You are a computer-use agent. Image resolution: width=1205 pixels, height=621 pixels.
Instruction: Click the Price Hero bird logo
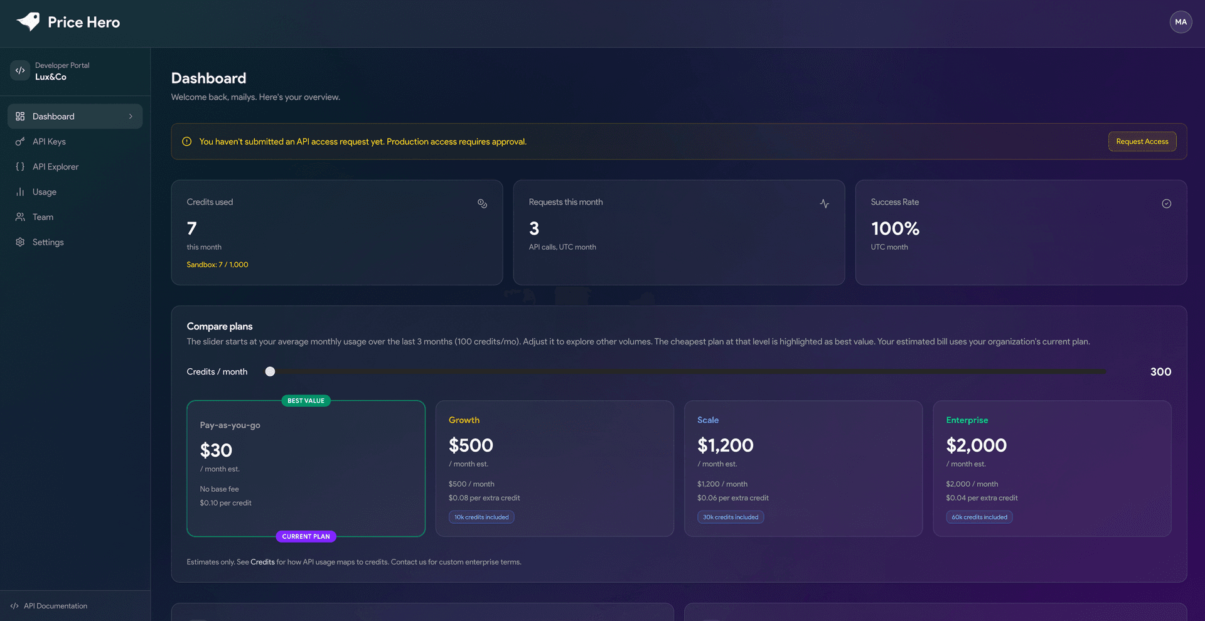pos(28,22)
